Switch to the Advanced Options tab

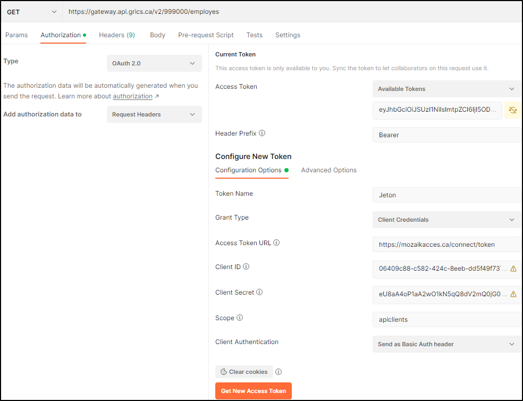tap(328, 170)
